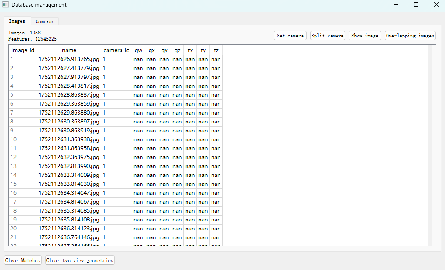Viewport: 445px width, 270px height.
Task: Select the qz column header
Action: tap(177, 50)
